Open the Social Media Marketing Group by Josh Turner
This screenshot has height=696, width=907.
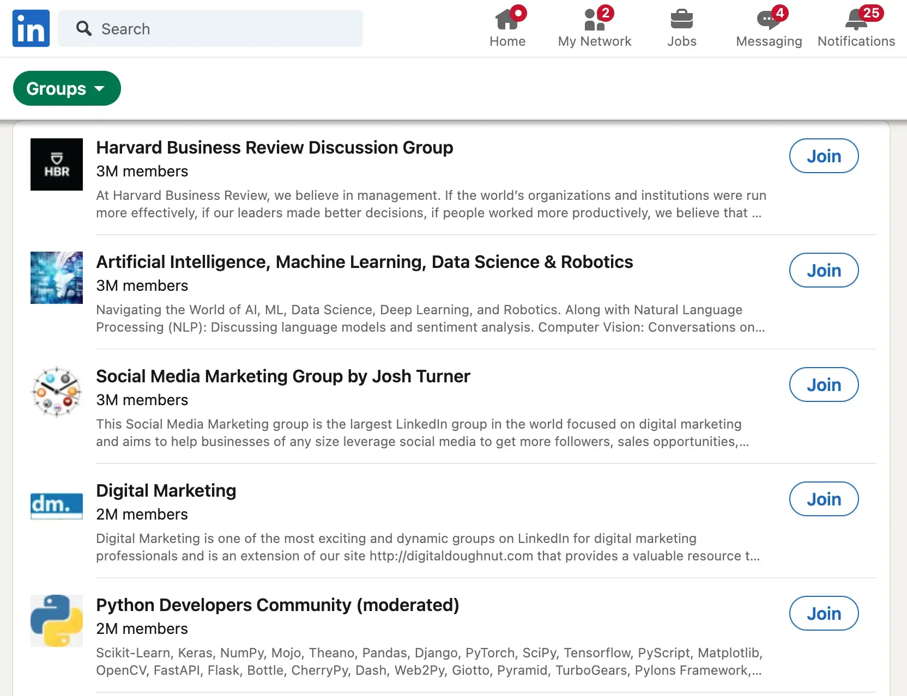click(x=283, y=376)
